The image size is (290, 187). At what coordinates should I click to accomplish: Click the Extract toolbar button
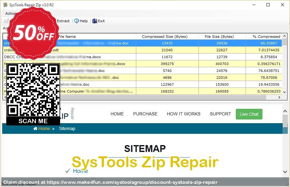[x=63, y=21]
